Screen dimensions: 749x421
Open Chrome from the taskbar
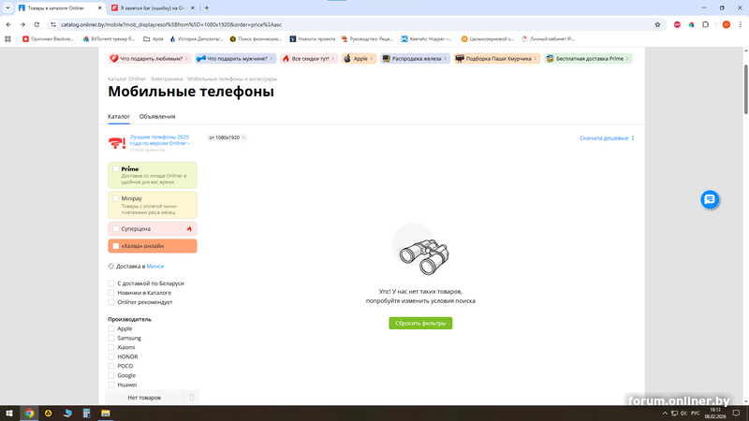click(29, 414)
